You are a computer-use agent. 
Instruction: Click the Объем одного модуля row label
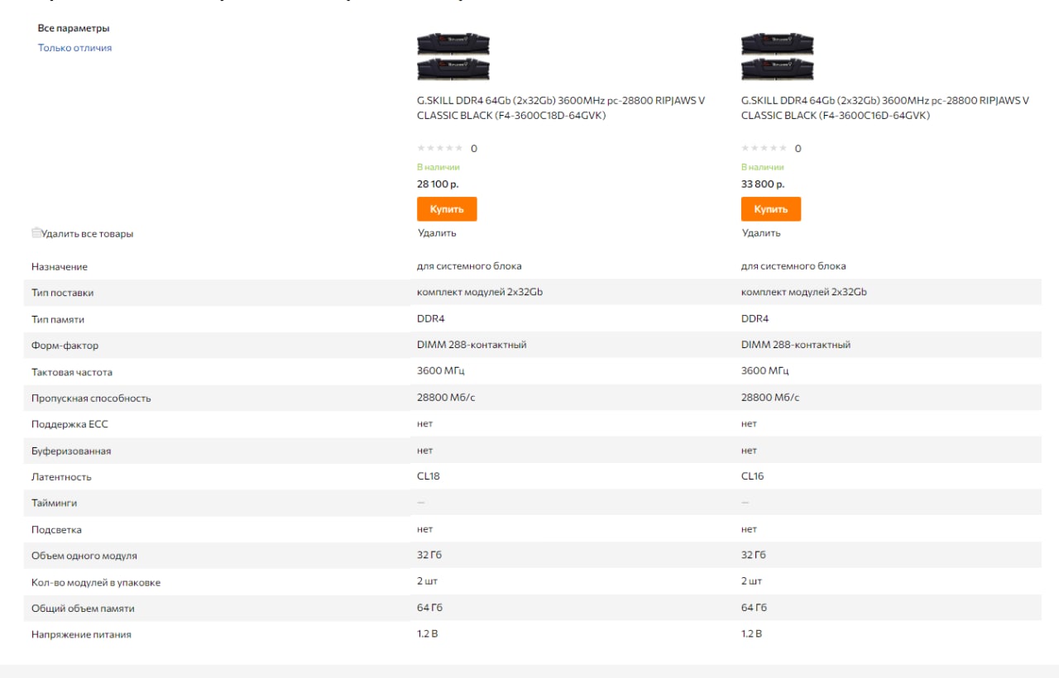click(x=84, y=556)
